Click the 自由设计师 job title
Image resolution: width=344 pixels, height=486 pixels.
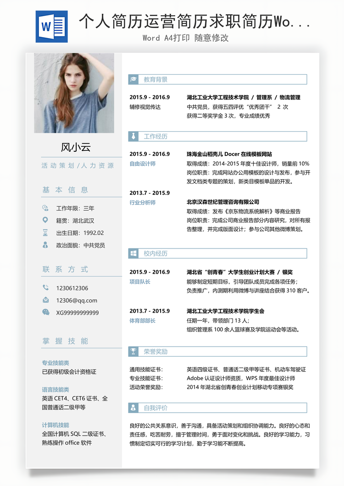(x=142, y=163)
